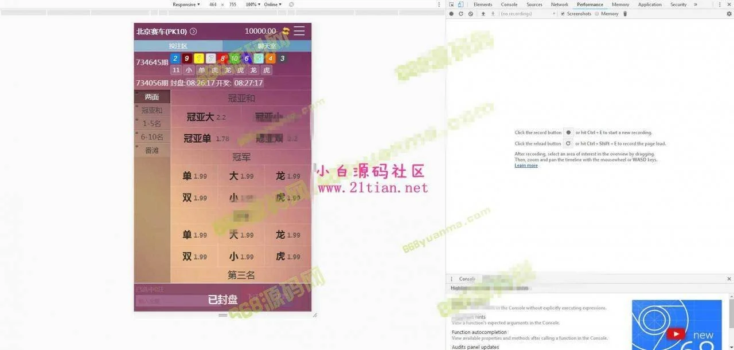
Task: Open the Responsive device dropdown
Action: click(x=186, y=5)
